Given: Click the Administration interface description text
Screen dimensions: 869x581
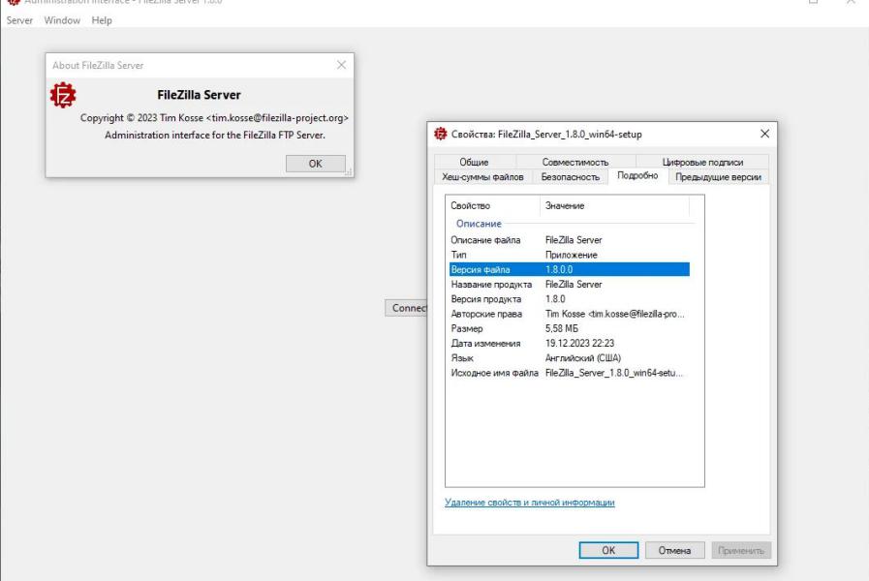Looking at the screenshot, I should [x=215, y=136].
